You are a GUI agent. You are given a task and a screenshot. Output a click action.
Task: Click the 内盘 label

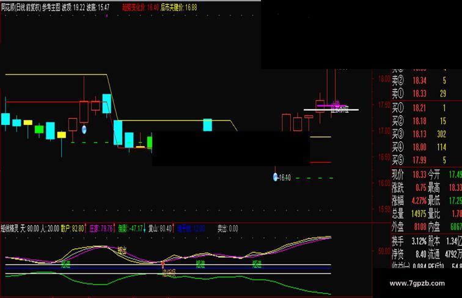coord(434,226)
